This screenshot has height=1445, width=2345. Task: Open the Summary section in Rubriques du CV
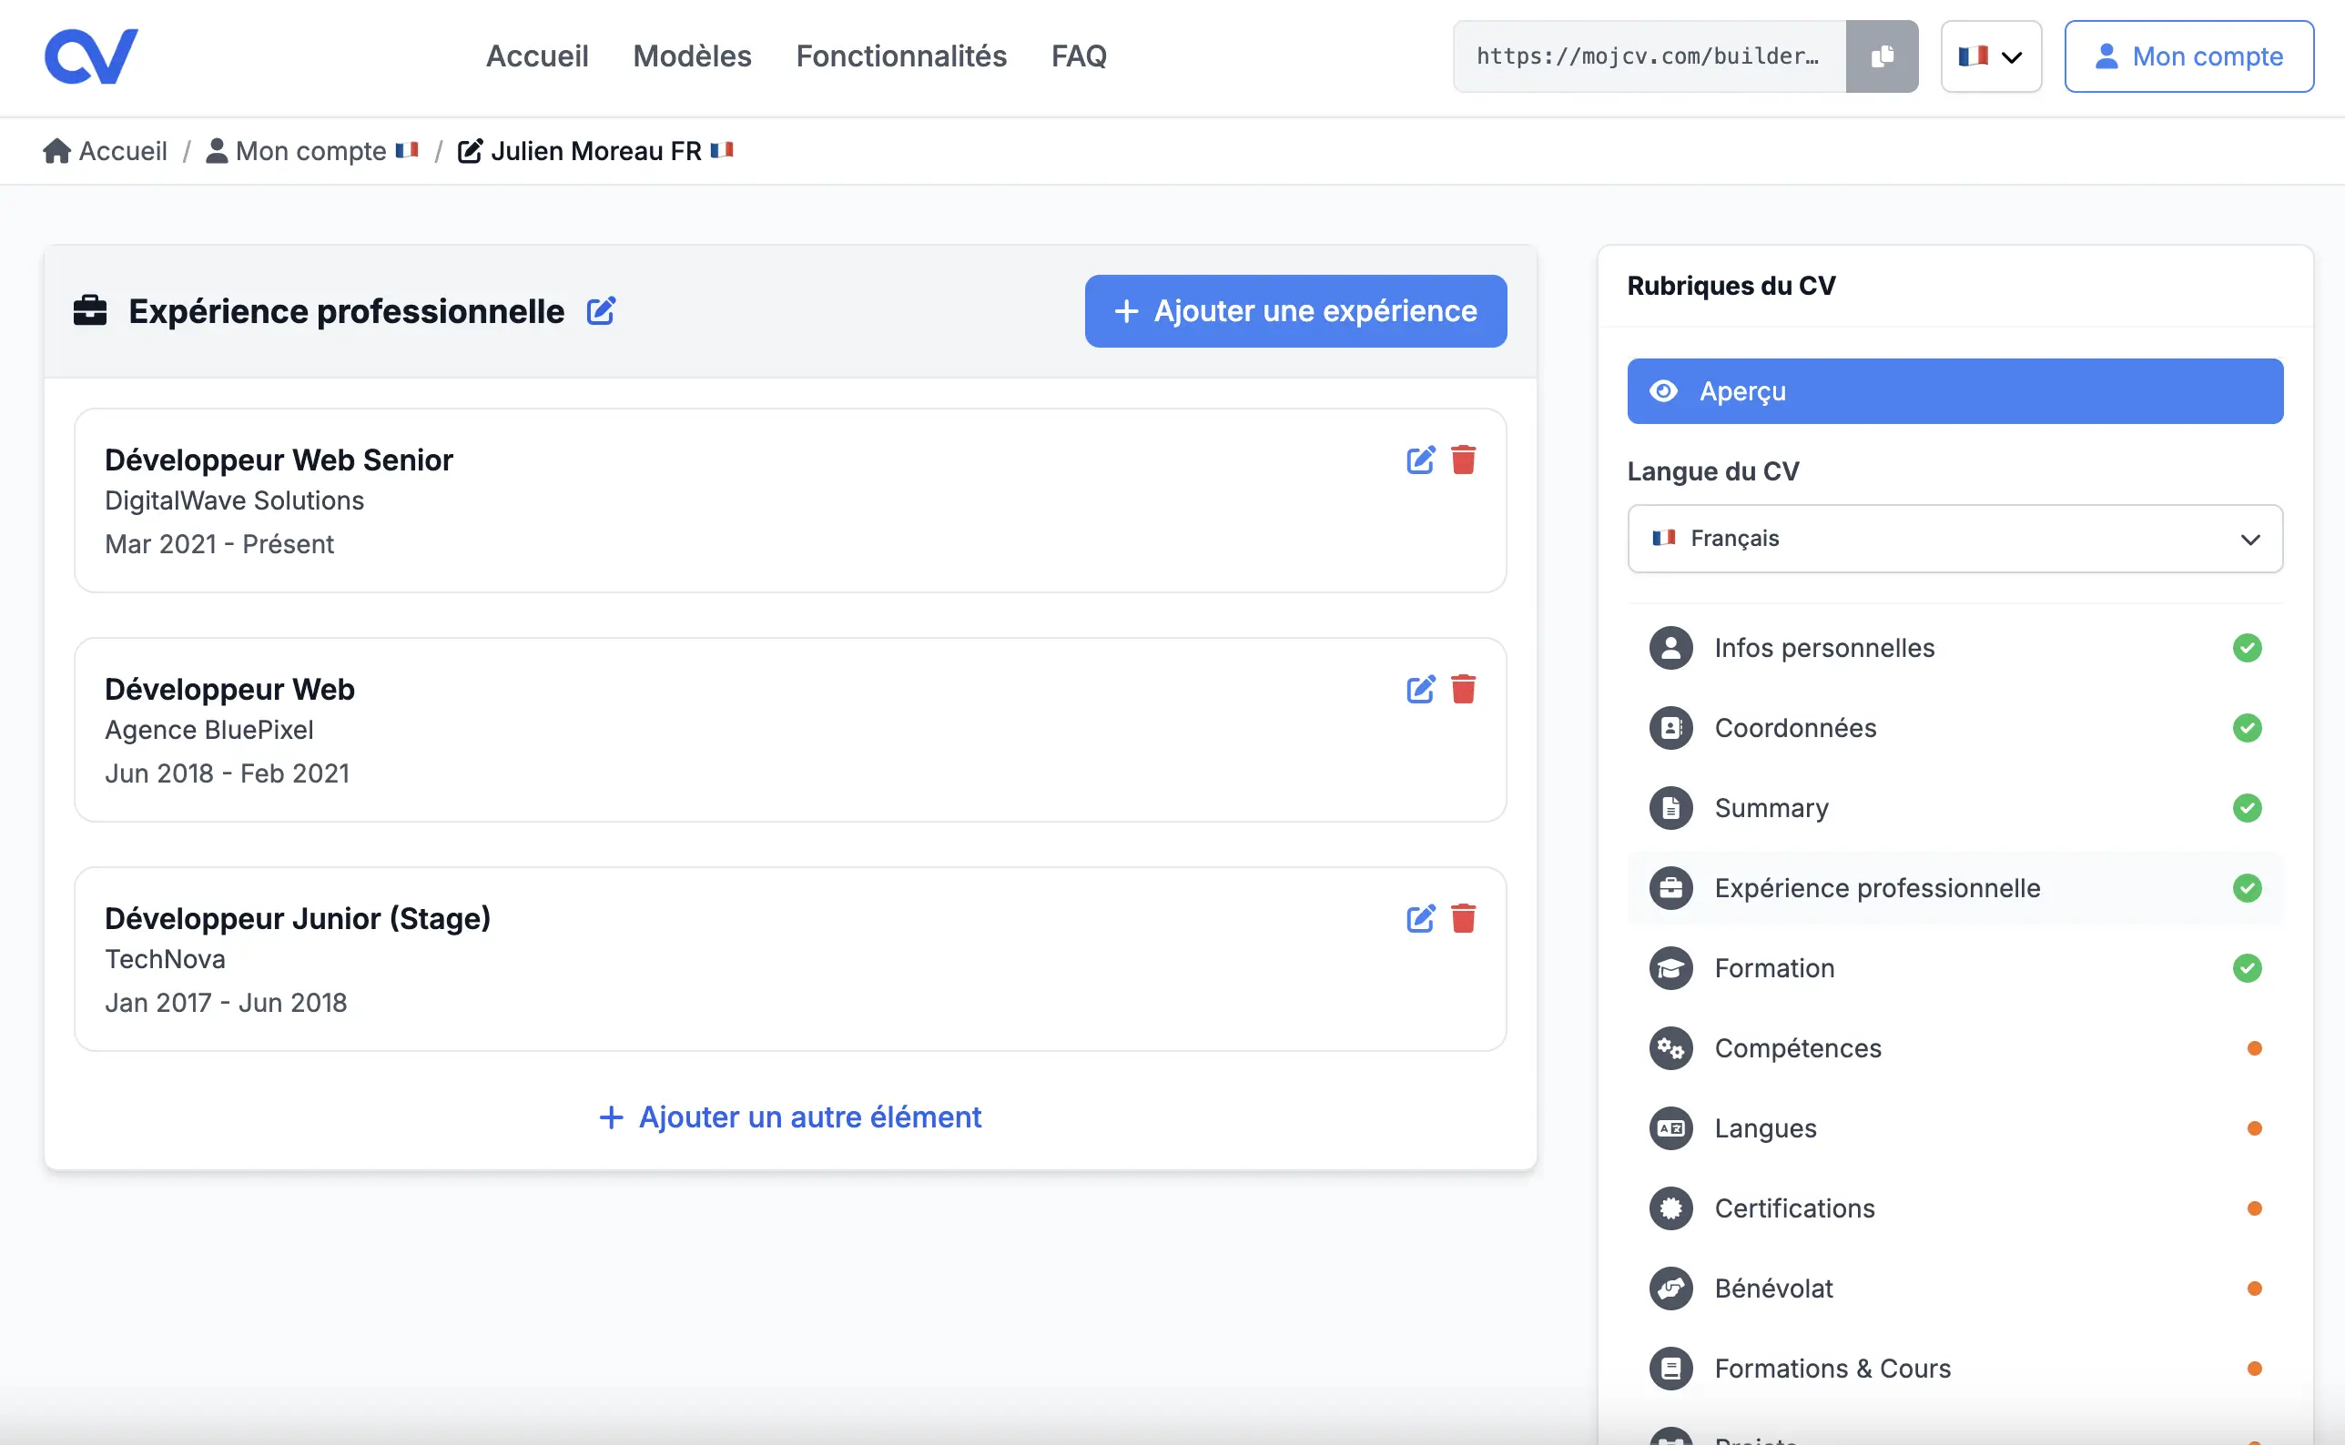click(x=1771, y=807)
